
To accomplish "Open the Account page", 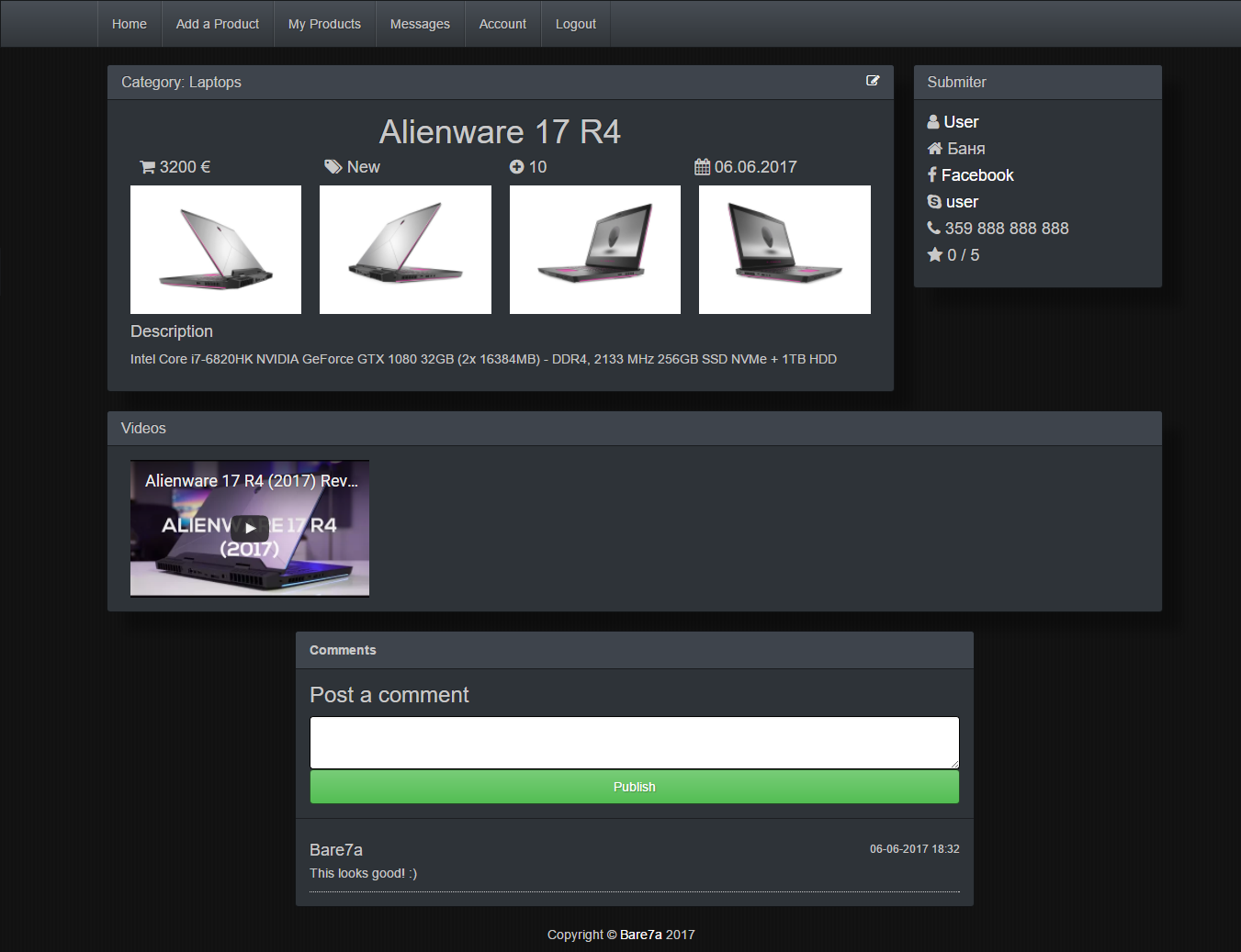I will coord(502,24).
